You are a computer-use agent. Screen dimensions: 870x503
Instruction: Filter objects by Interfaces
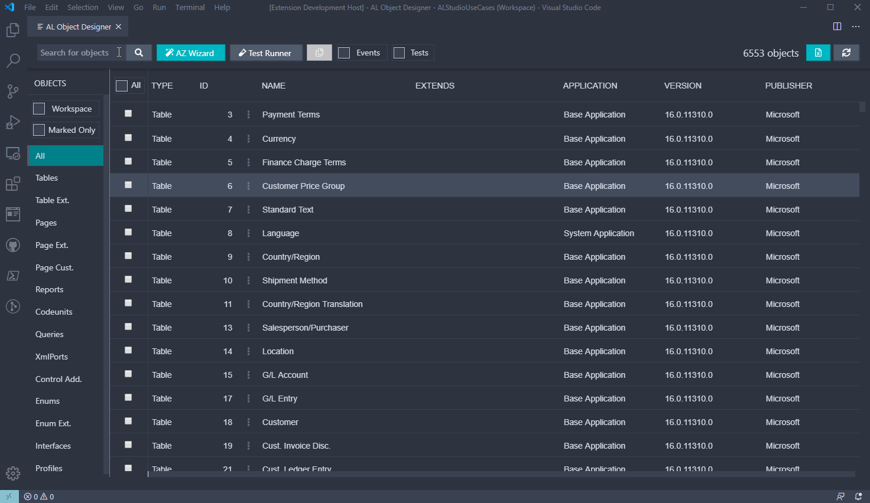(x=65, y=446)
